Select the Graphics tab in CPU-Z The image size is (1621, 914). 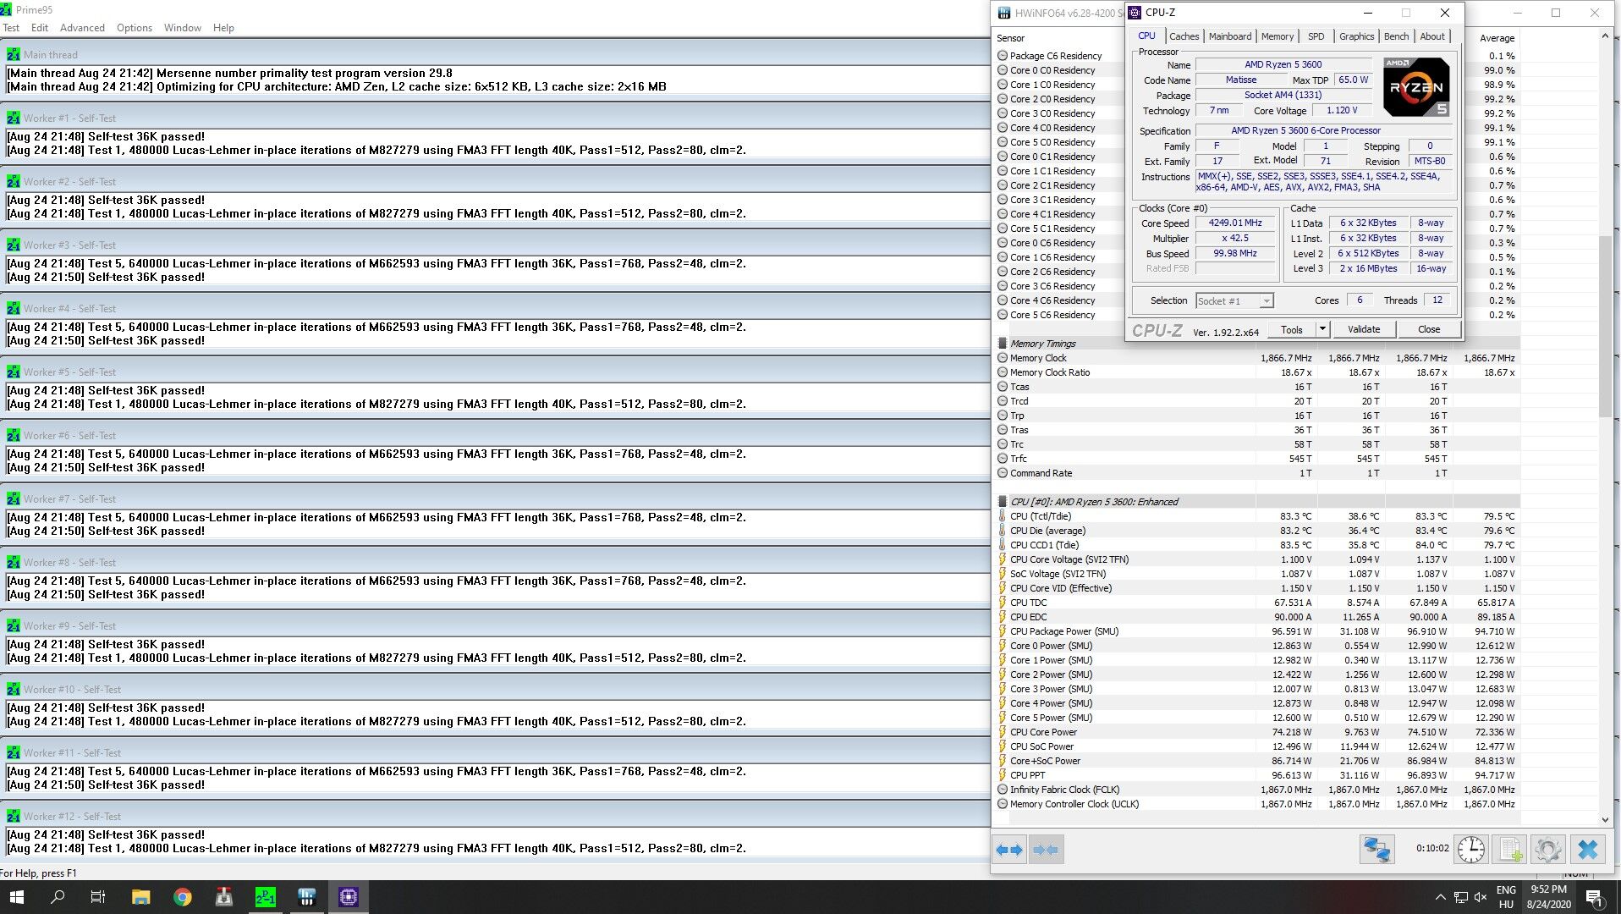click(1356, 36)
